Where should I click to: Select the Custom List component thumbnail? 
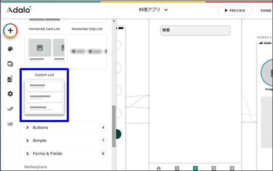[44, 97]
